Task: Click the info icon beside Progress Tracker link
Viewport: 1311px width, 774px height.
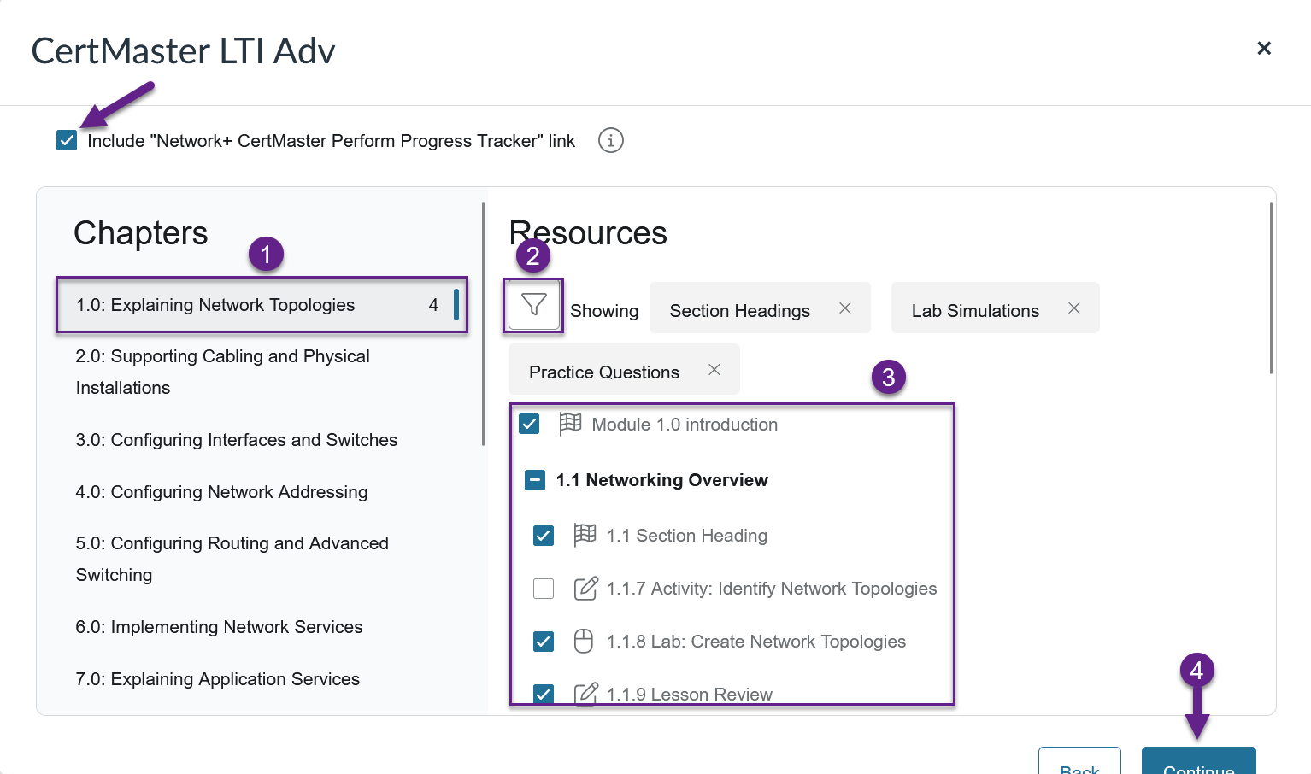Action: coord(610,140)
